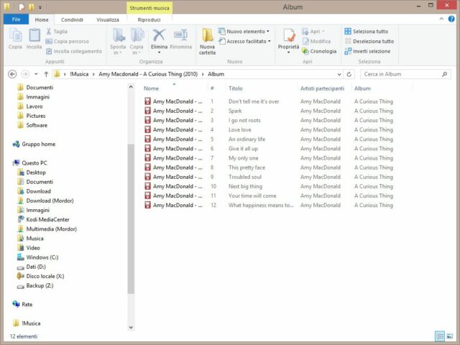460x345 pixels.
Task: Click the Rinomina icon
Action: coord(180,36)
